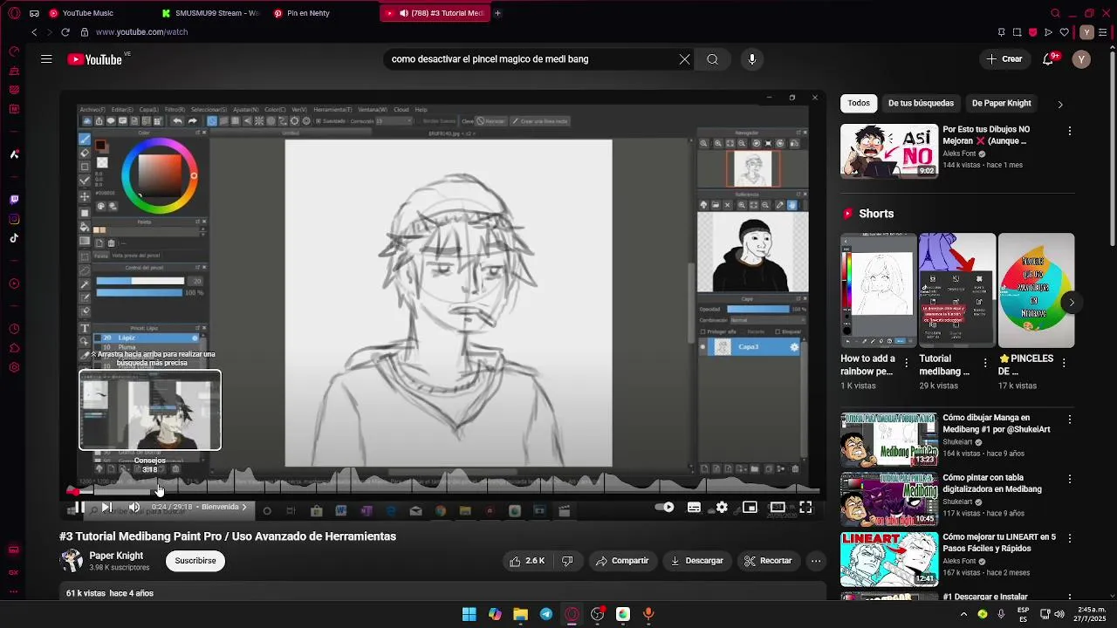The image size is (1117, 628).
Task: Open Windows Start menu
Action: [x=469, y=614]
